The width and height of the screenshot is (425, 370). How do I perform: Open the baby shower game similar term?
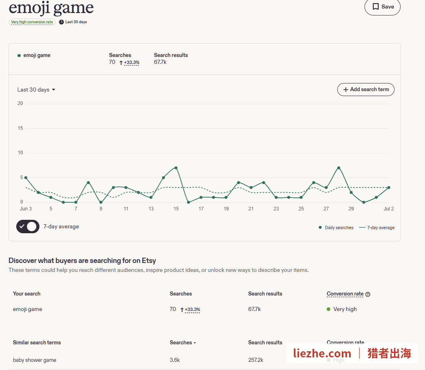point(35,360)
